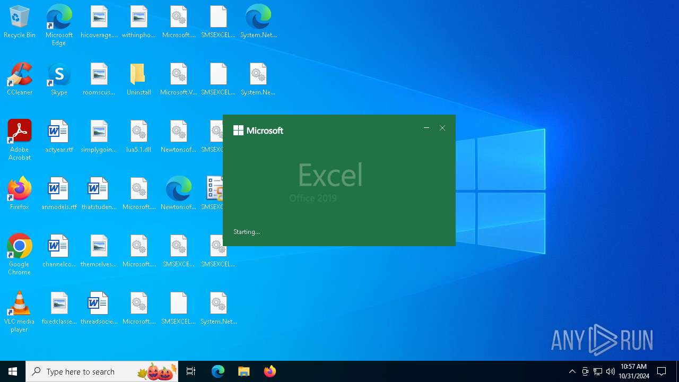Viewport: 679px width, 382px height.
Task: Select the anmodels.rtf document icon
Action: coord(59,194)
